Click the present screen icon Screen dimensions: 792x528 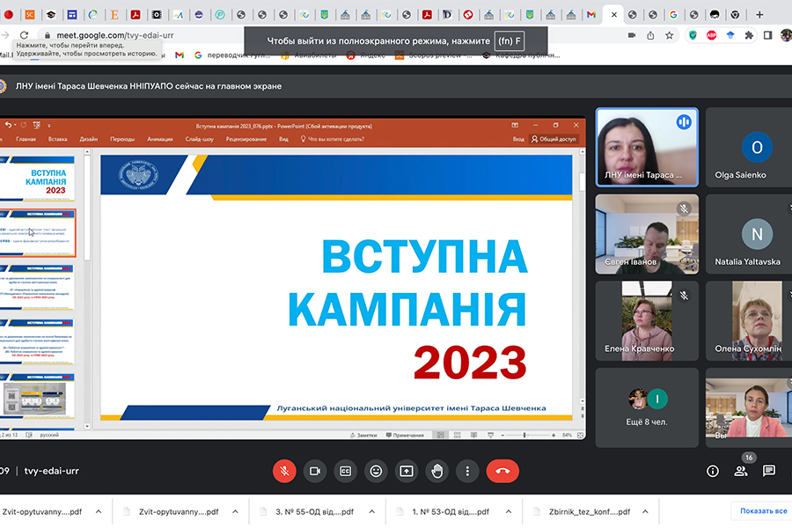point(406,471)
